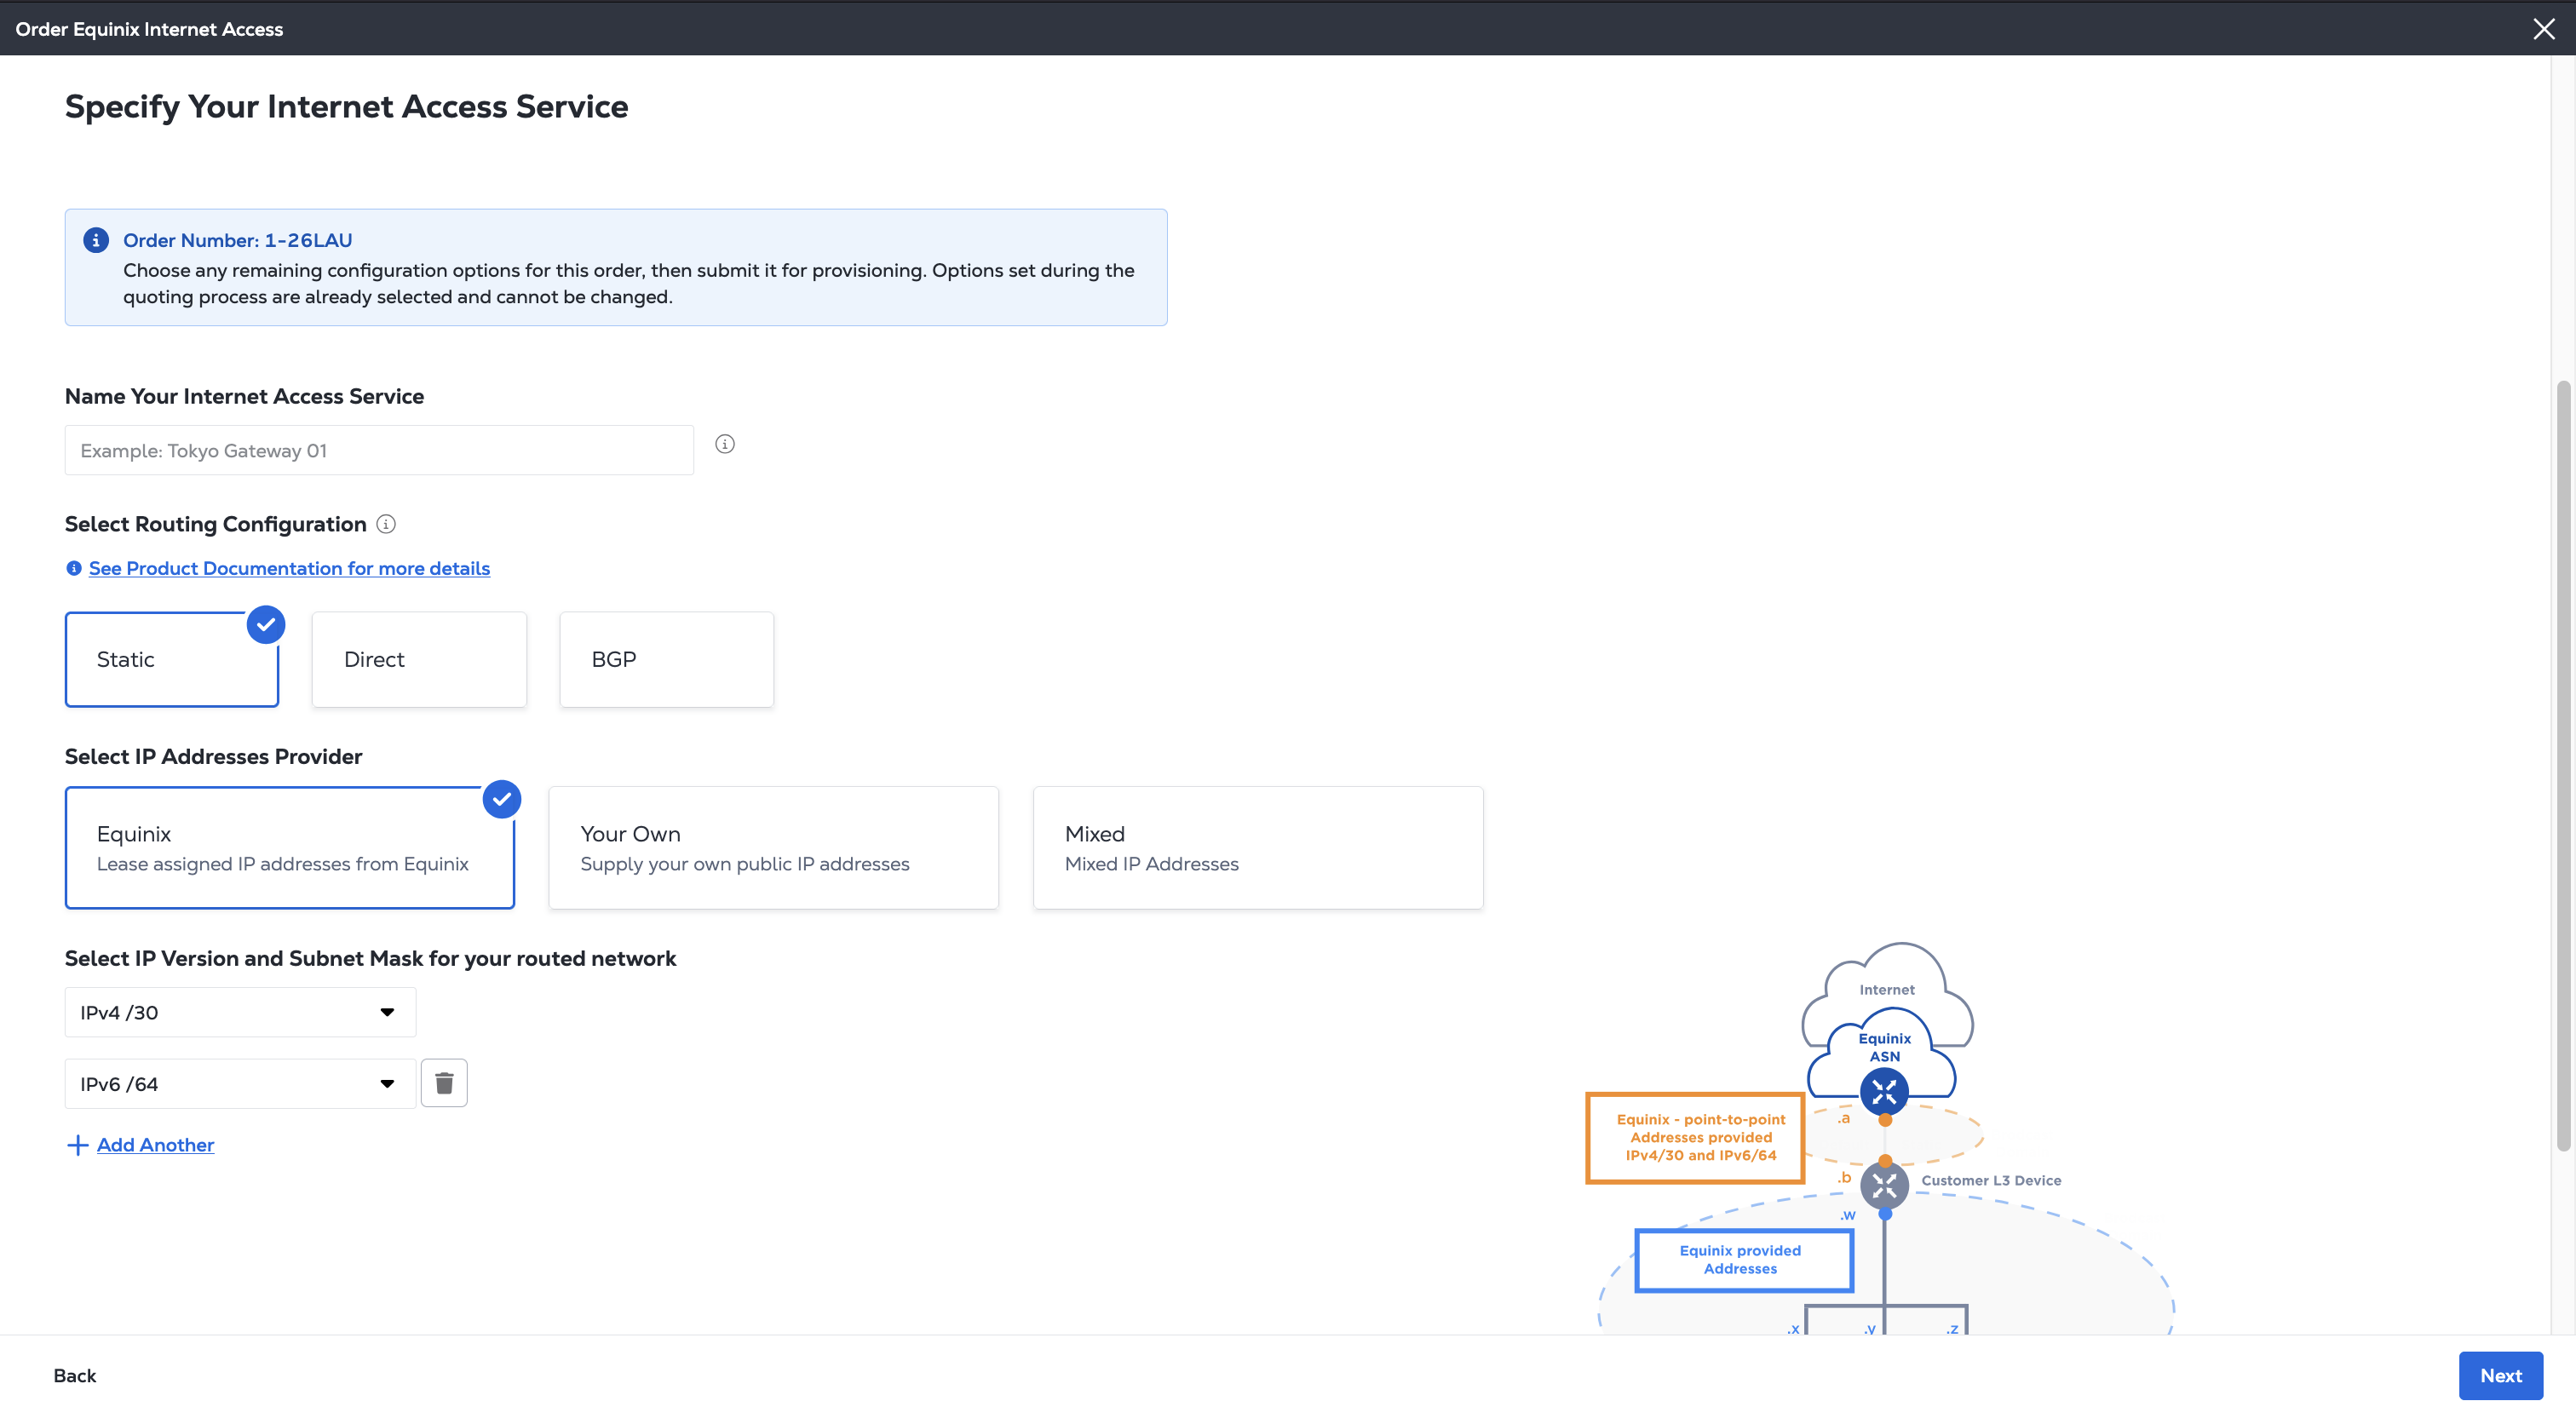Open See Product Documentation link
The height and width of the screenshot is (1424, 2576).
289,568
